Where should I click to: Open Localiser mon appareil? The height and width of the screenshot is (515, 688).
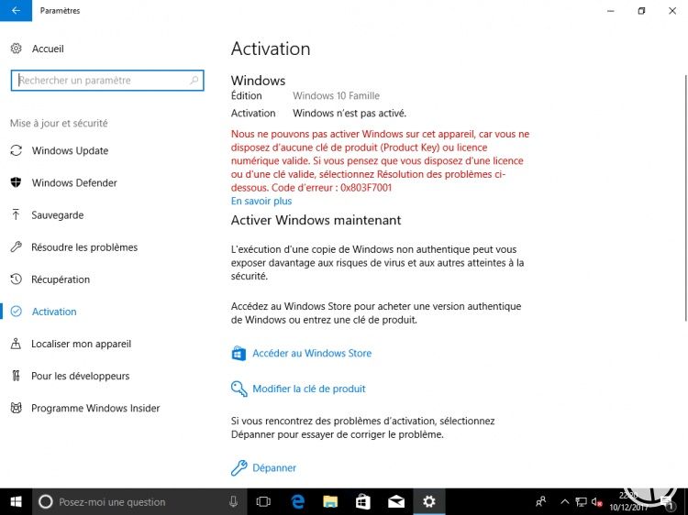(81, 344)
